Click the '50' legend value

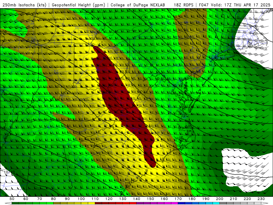coord(12,199)
